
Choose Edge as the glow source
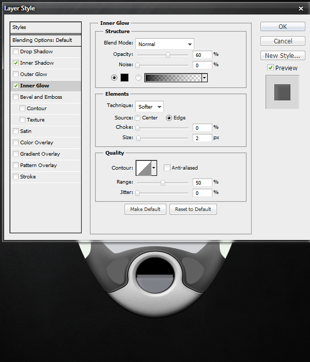pos(169,118)
